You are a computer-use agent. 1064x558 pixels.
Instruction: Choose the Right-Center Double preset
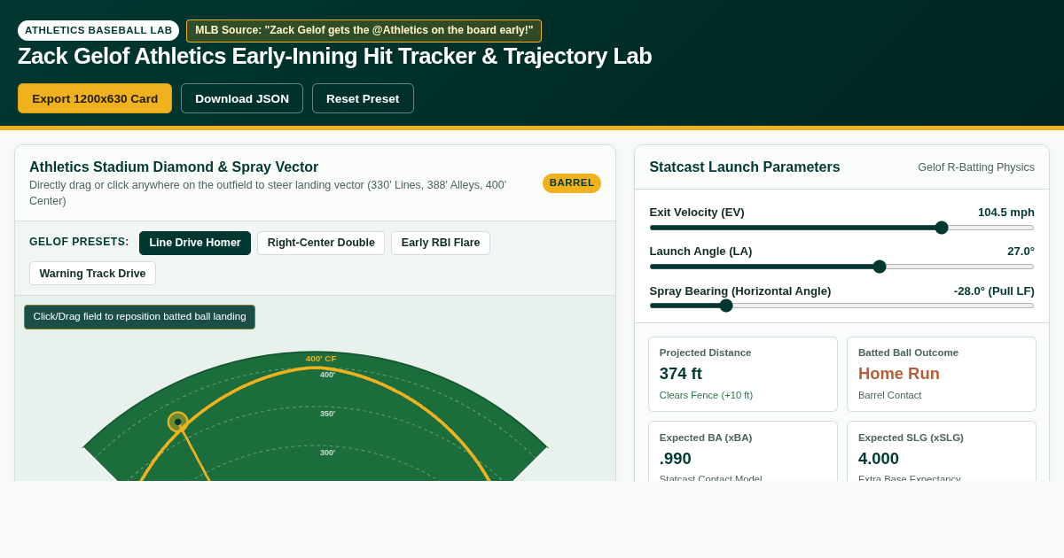click(x=321, y=243)
